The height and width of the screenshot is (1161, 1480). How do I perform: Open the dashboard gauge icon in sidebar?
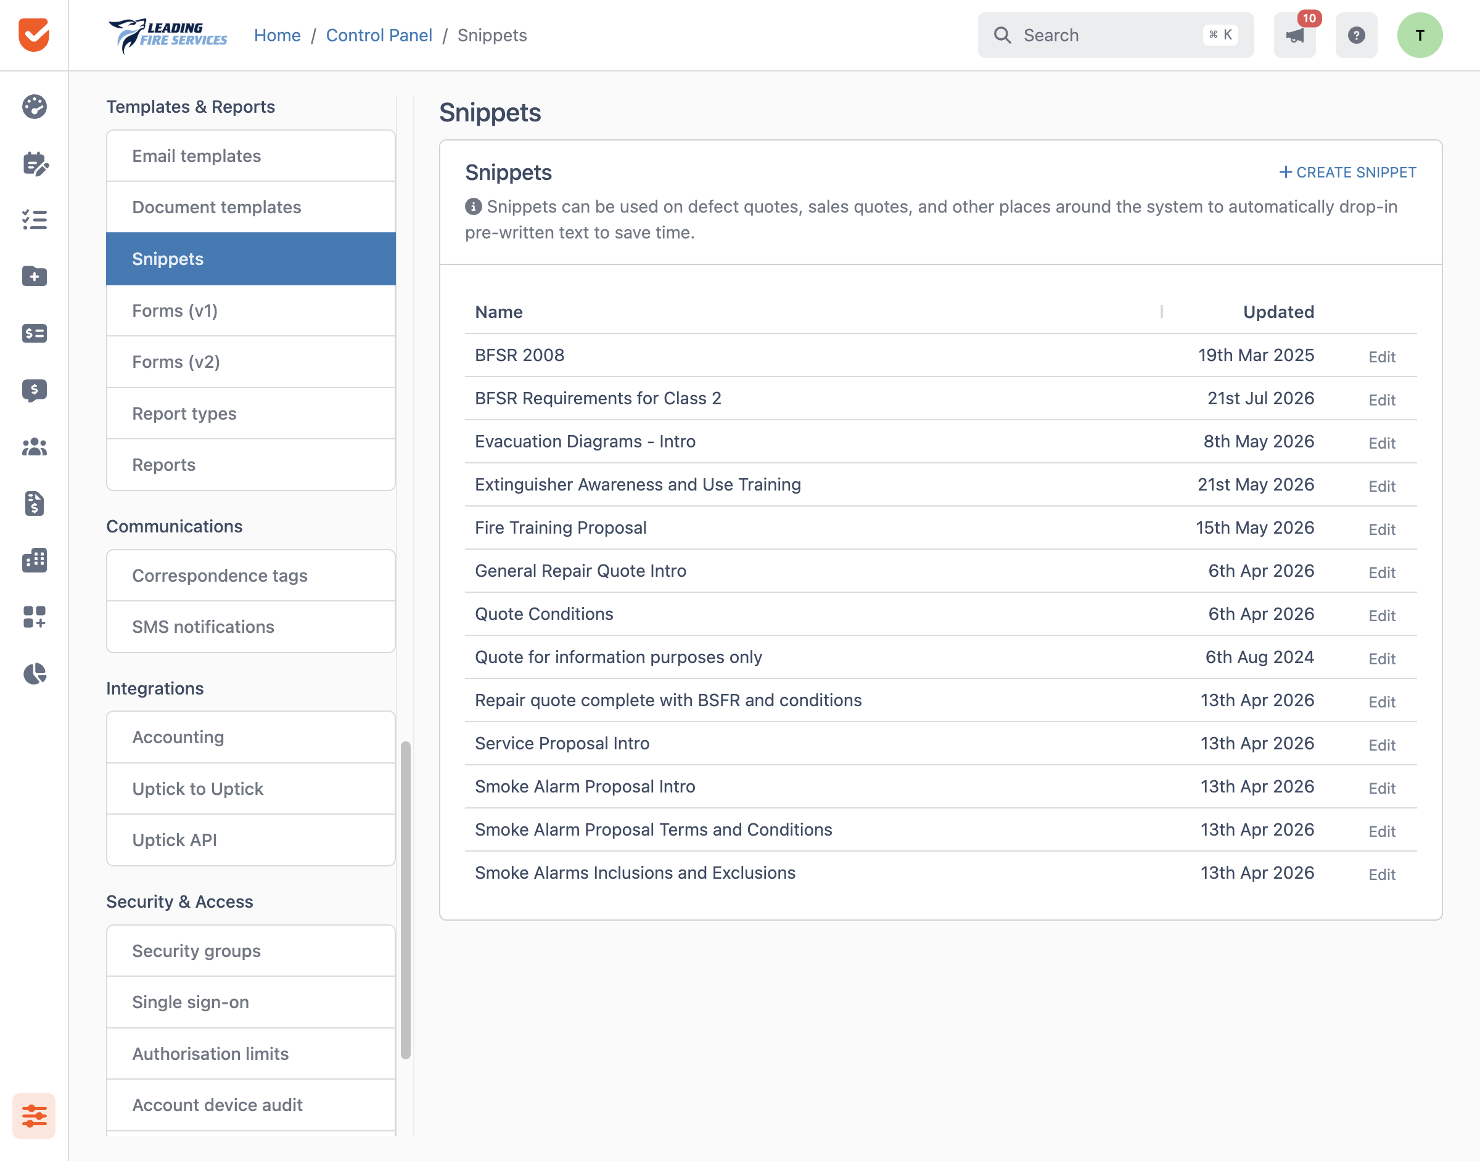tap(34, 107)
